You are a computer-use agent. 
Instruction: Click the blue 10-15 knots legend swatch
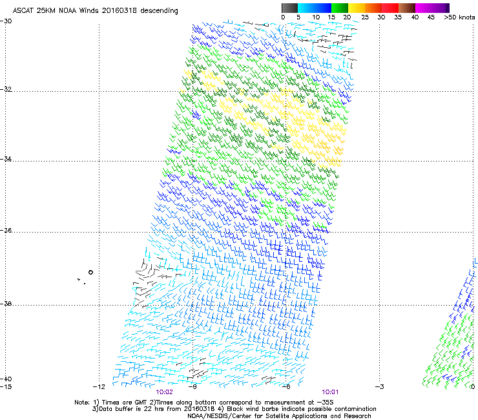pyautogui.click(x=323, y=8)
